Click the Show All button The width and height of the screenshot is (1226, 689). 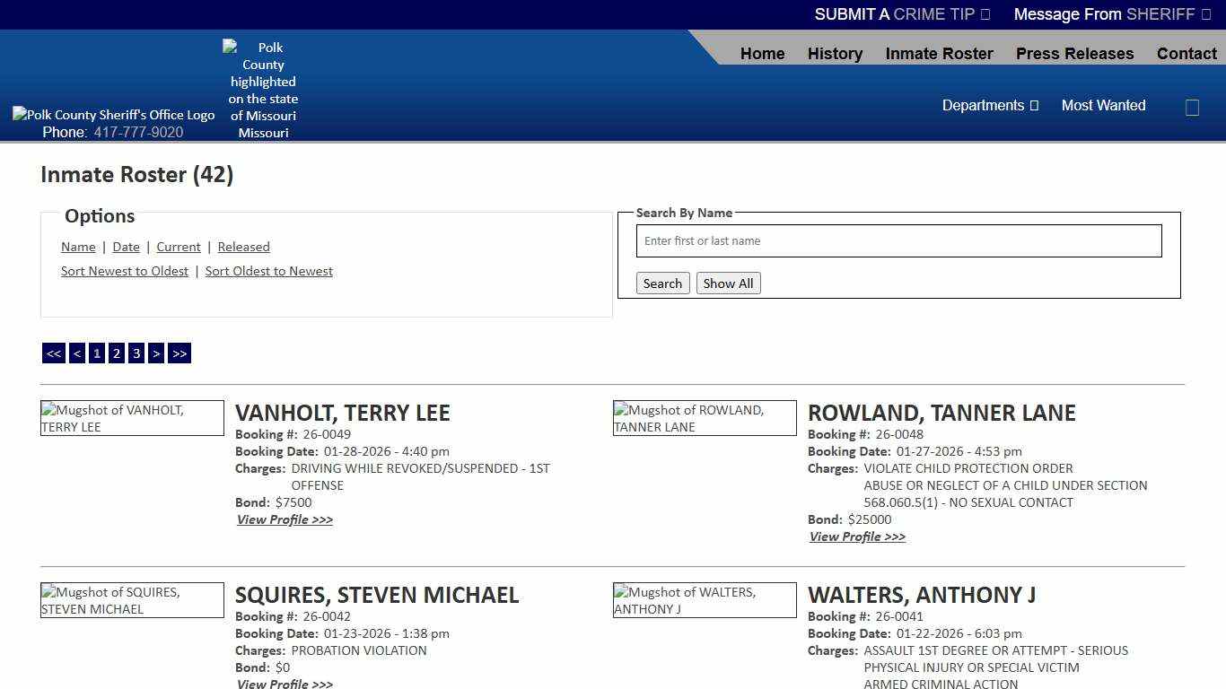(728, 283)
